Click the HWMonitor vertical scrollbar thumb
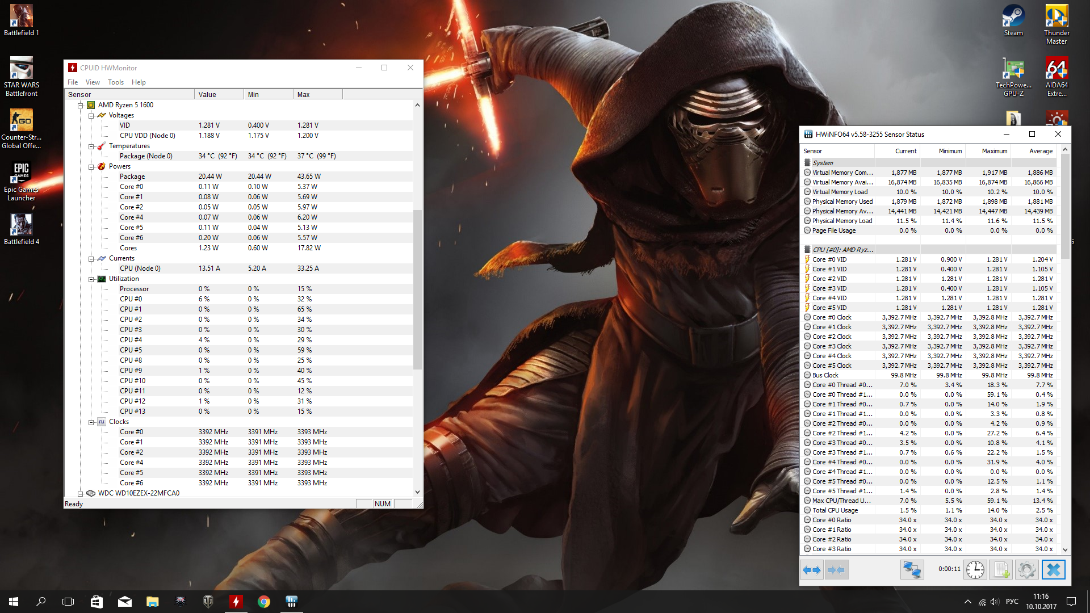The width and height of the screenshot is (1090, 613). click(417, 289)
